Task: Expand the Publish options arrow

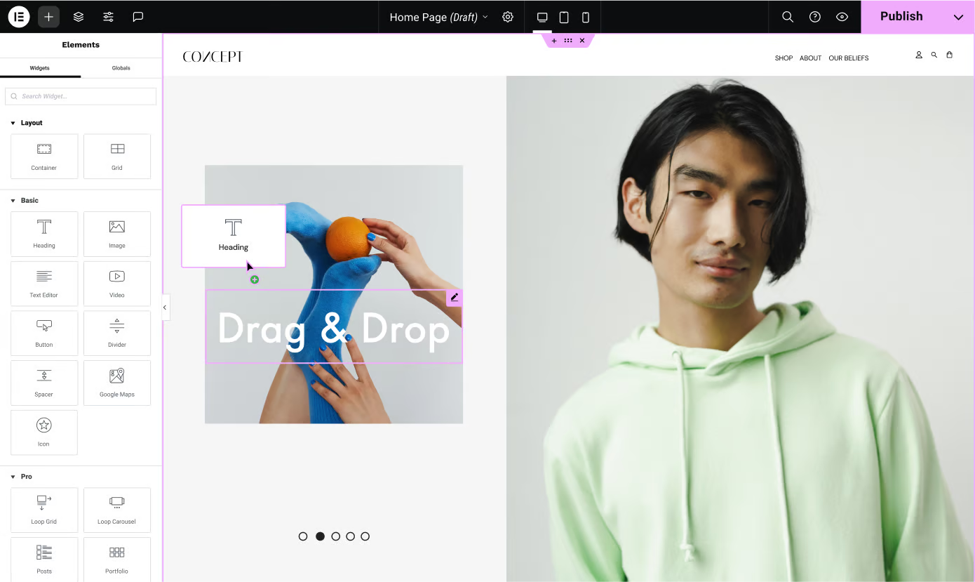Action: 958,16
